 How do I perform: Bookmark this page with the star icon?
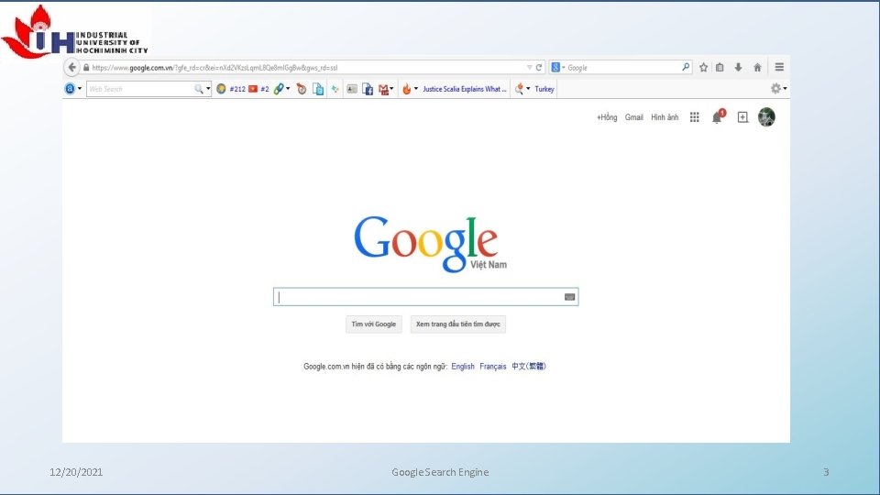[x=703, y=67]
